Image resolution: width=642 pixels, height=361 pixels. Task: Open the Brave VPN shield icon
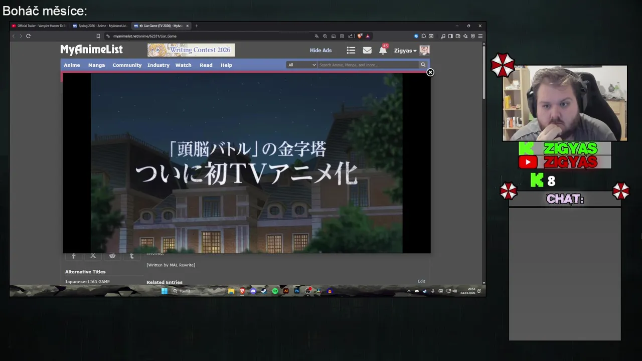click(473, 36)
